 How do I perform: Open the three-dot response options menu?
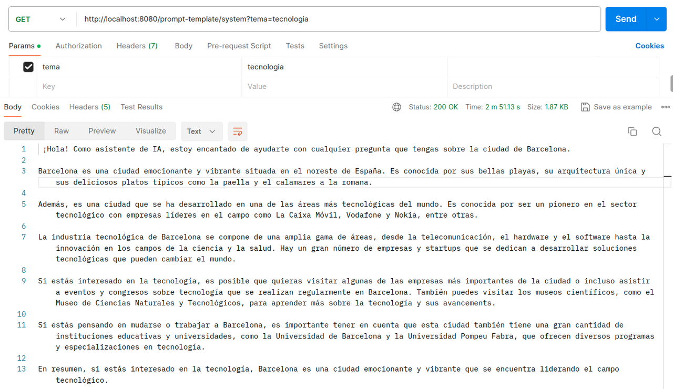pyautogui.click(x=666, y=107)
